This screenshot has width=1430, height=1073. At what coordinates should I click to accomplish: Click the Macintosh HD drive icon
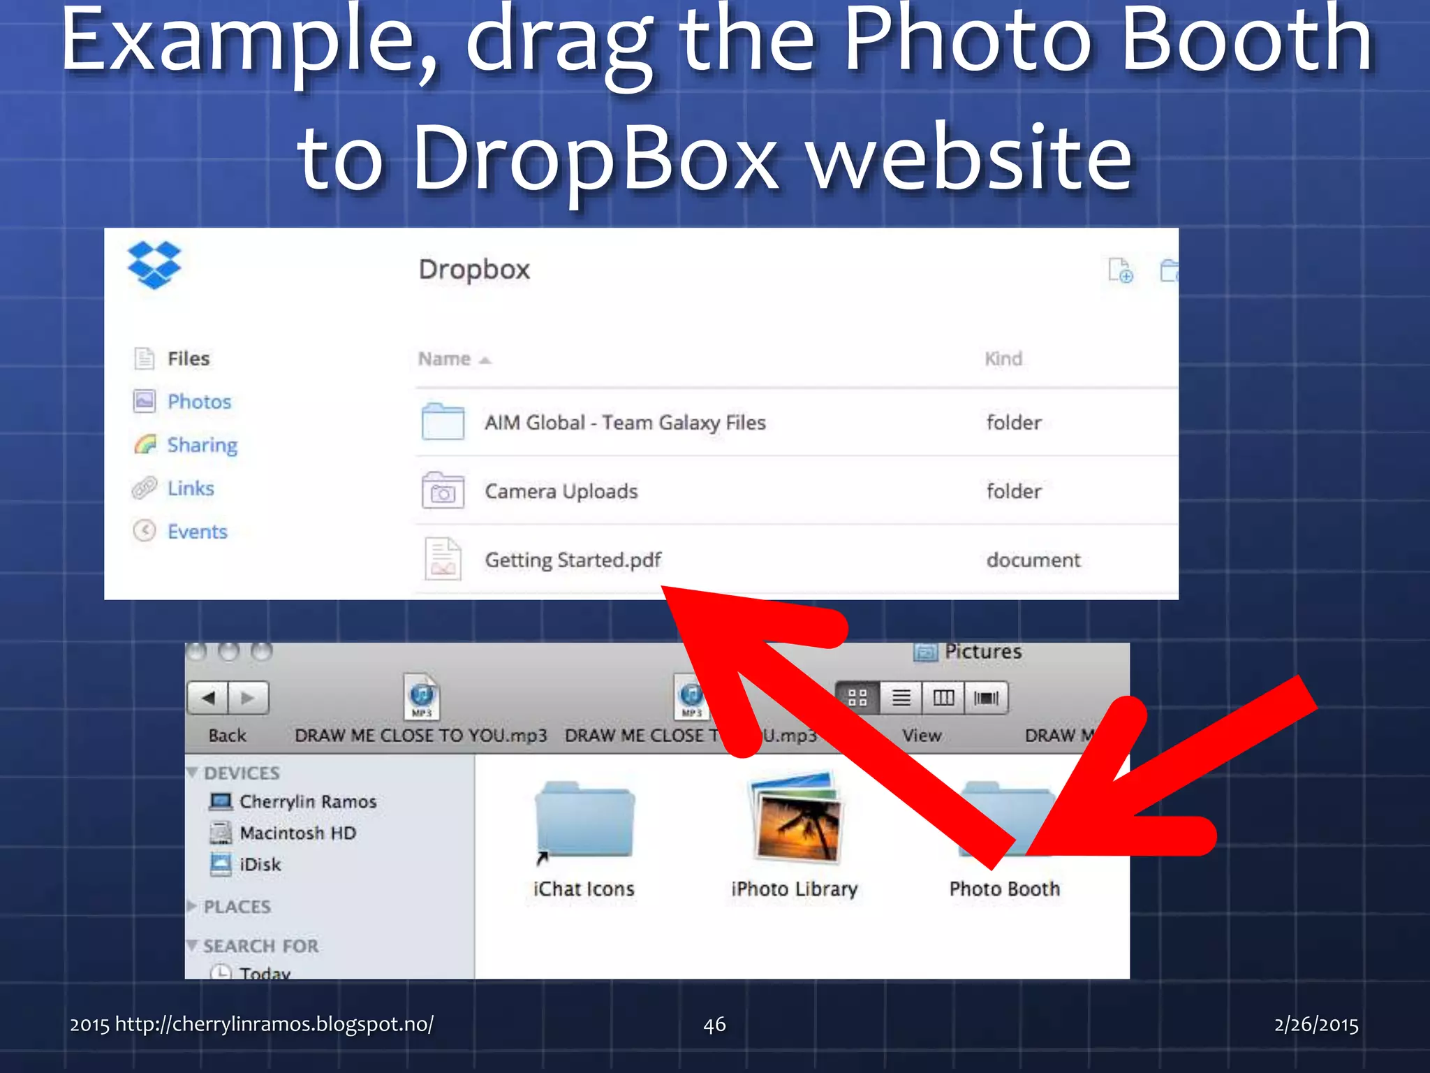221,833
